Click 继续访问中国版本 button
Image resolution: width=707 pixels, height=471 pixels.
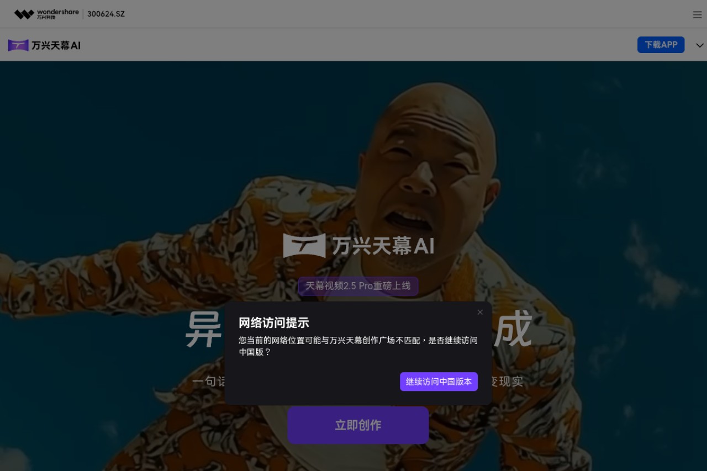439,382
